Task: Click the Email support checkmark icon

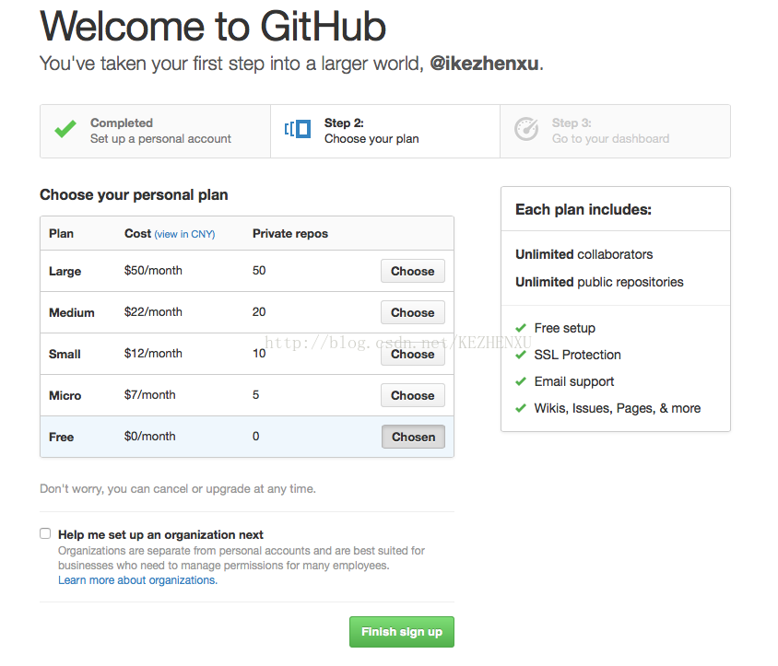Action: [x=521, y=381]
